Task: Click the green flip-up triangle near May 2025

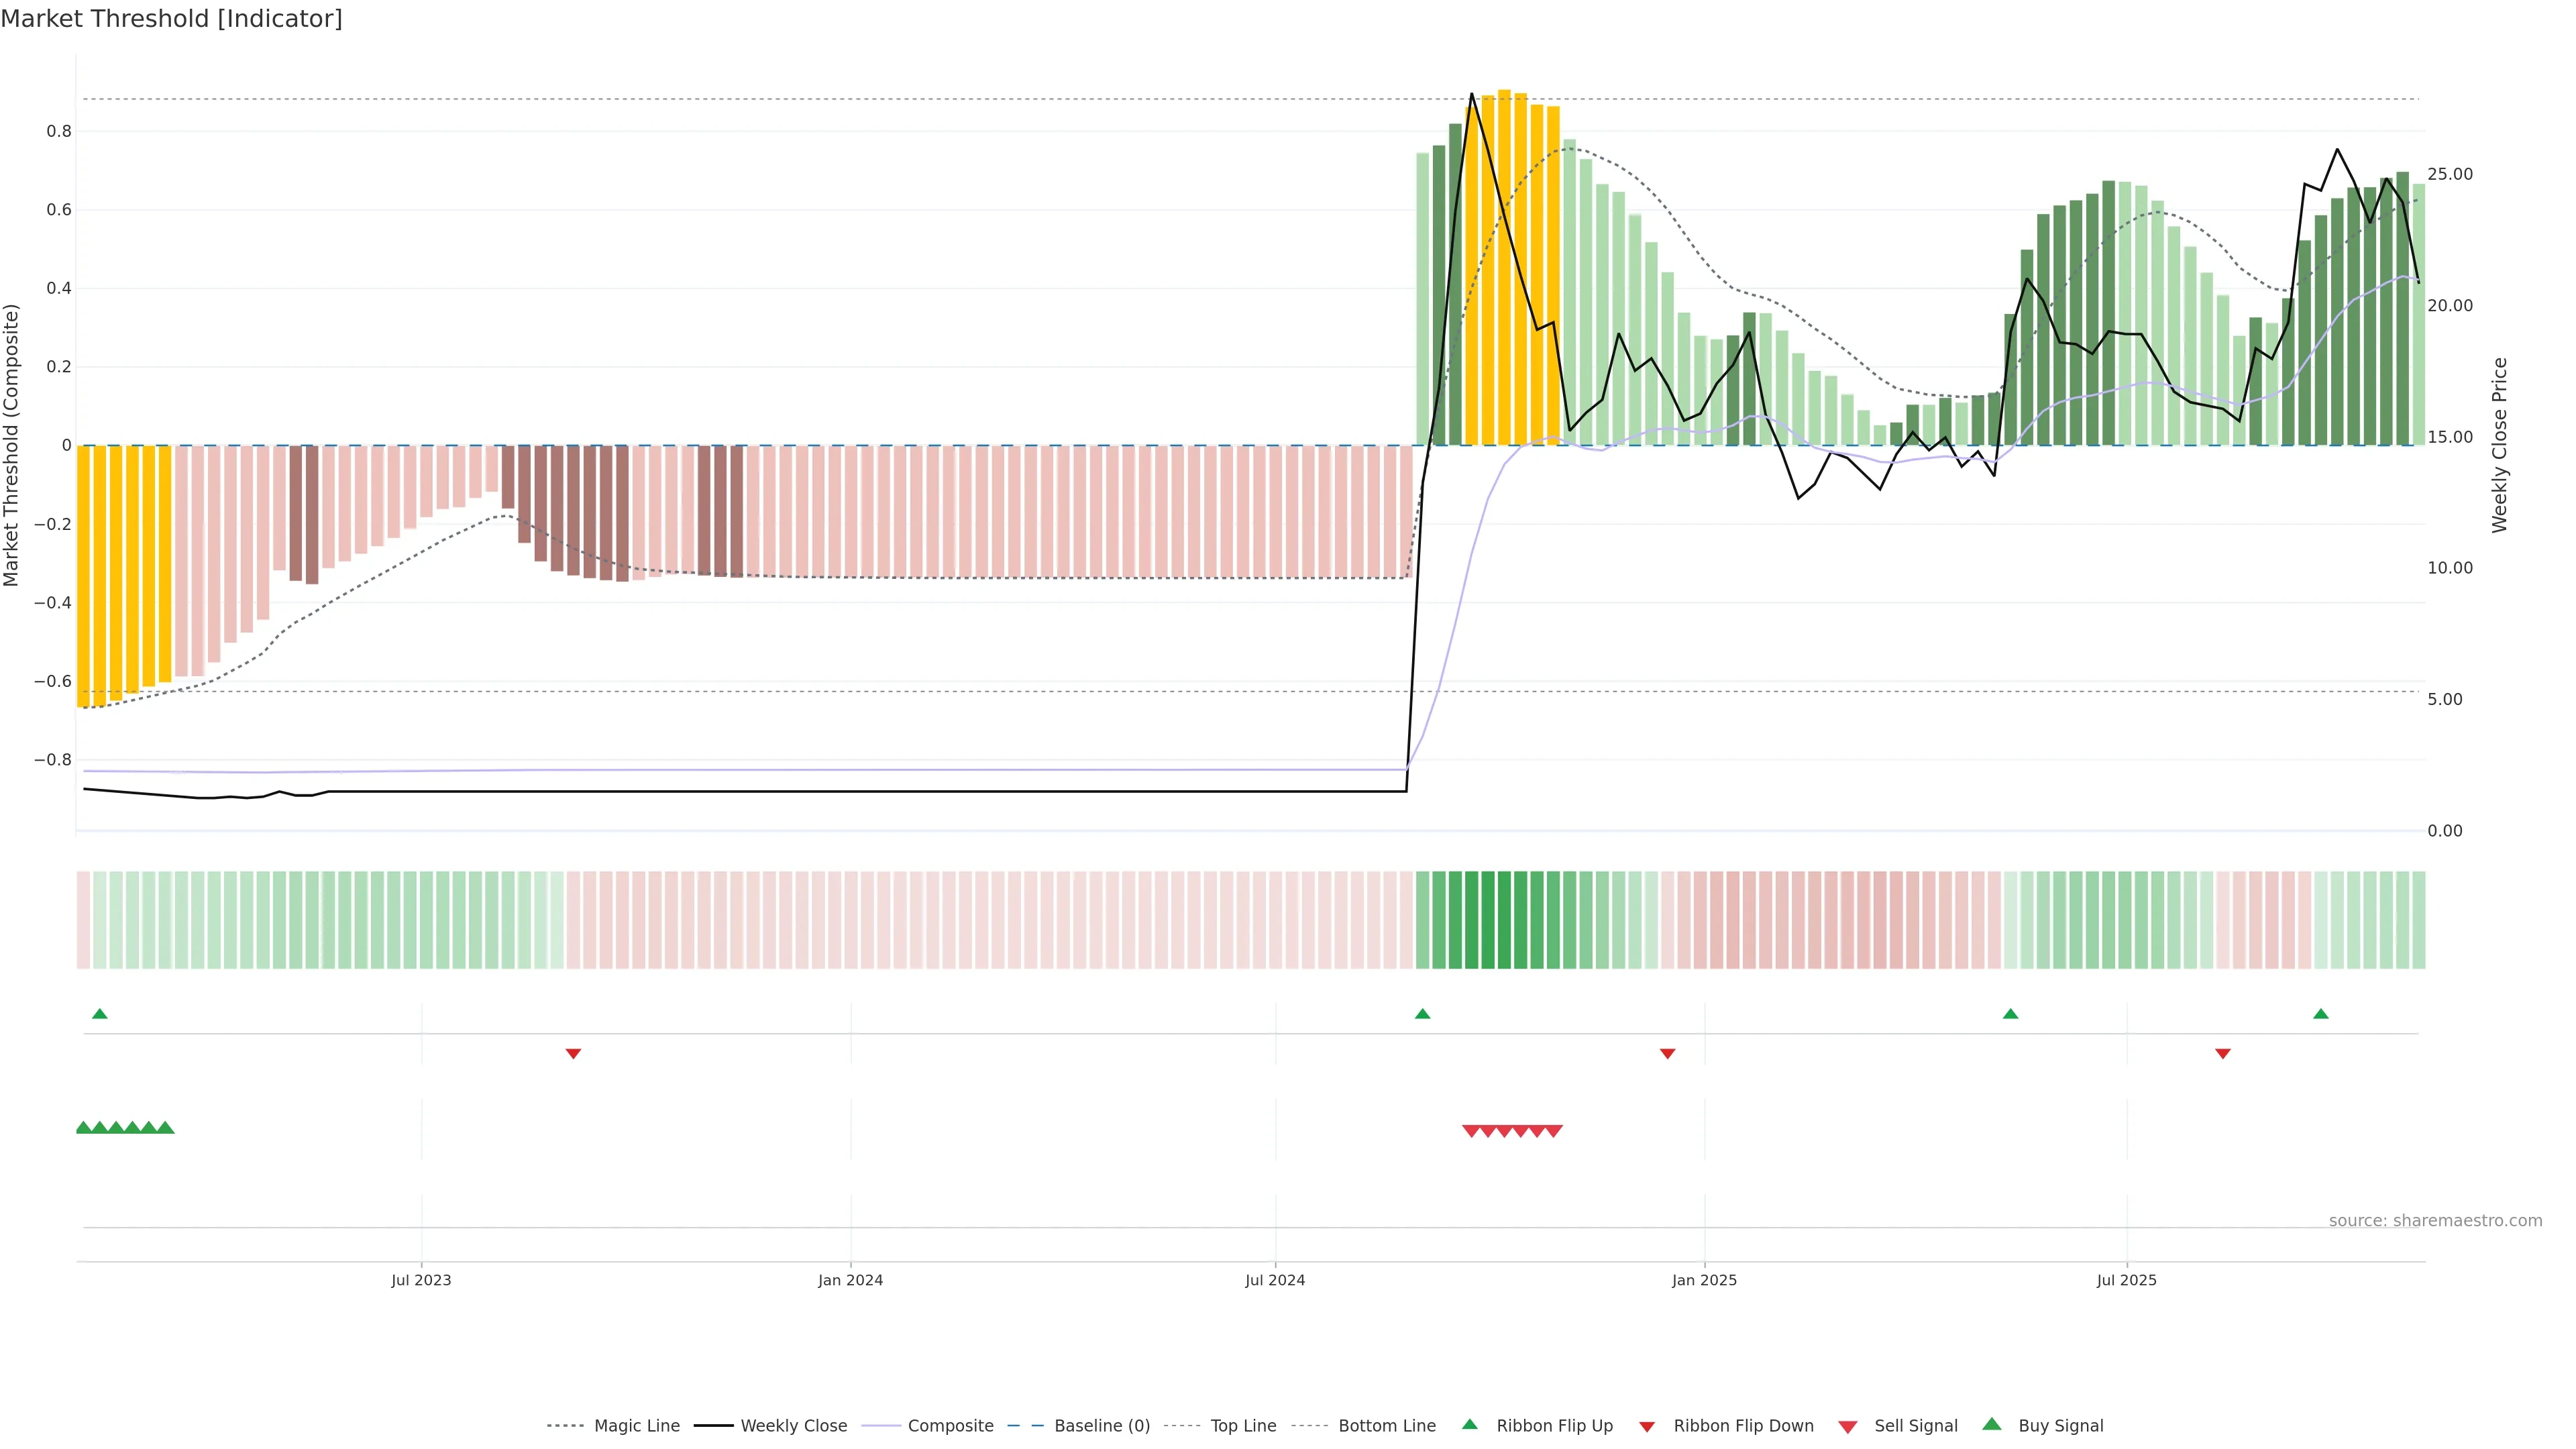Action: coord(2010,1014)
